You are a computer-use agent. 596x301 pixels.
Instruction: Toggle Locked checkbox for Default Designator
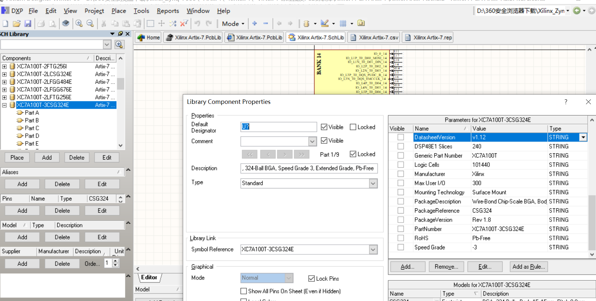pos(353,127)
